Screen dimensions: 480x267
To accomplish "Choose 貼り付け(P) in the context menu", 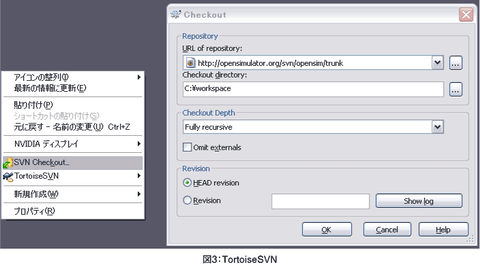I will tap(73, 105).
